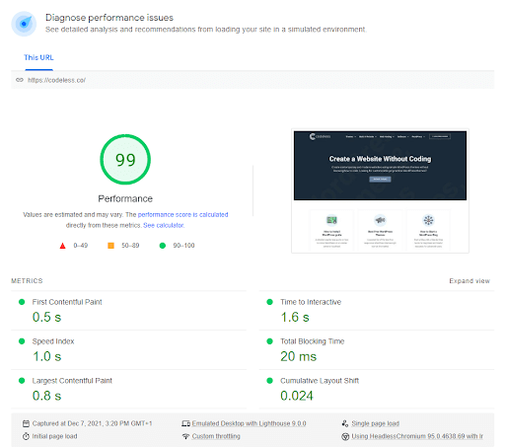505x447 pixels.
Task: Click the link icon beside the codeless.co URL
Action: point(20,80)
